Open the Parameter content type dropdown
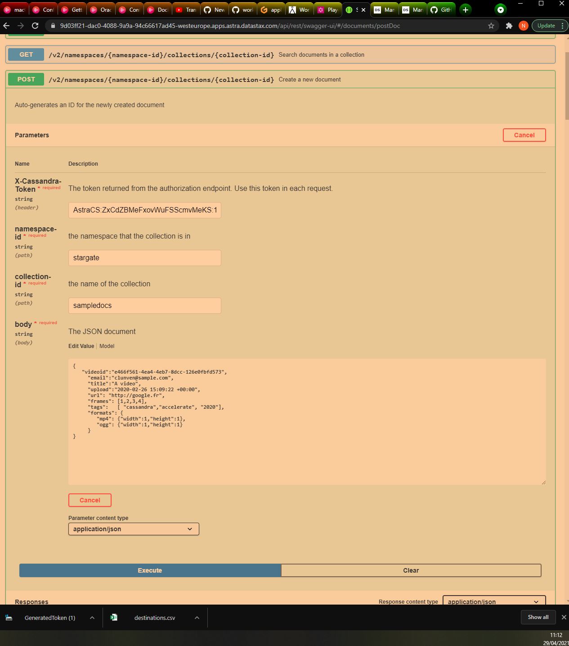The width and height of the screenshot is (569, 646). (133, 529)
